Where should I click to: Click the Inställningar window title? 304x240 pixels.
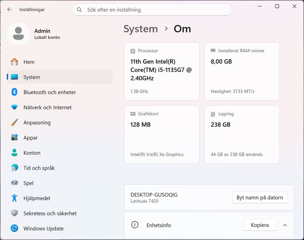click(x=32, y=9)
